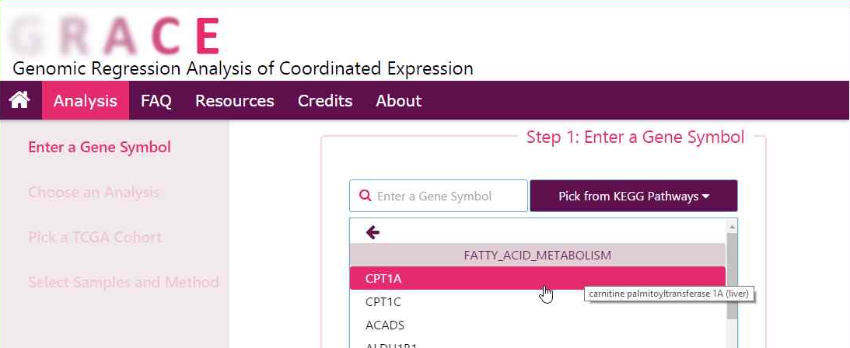Go to Select Samples and Method step
Image resolution: width=850 pixels, height=348 pixels.
[123, 283]
